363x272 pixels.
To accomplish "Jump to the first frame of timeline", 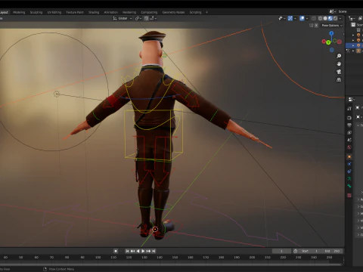I will pyautogui.click(x=127, y=251).
